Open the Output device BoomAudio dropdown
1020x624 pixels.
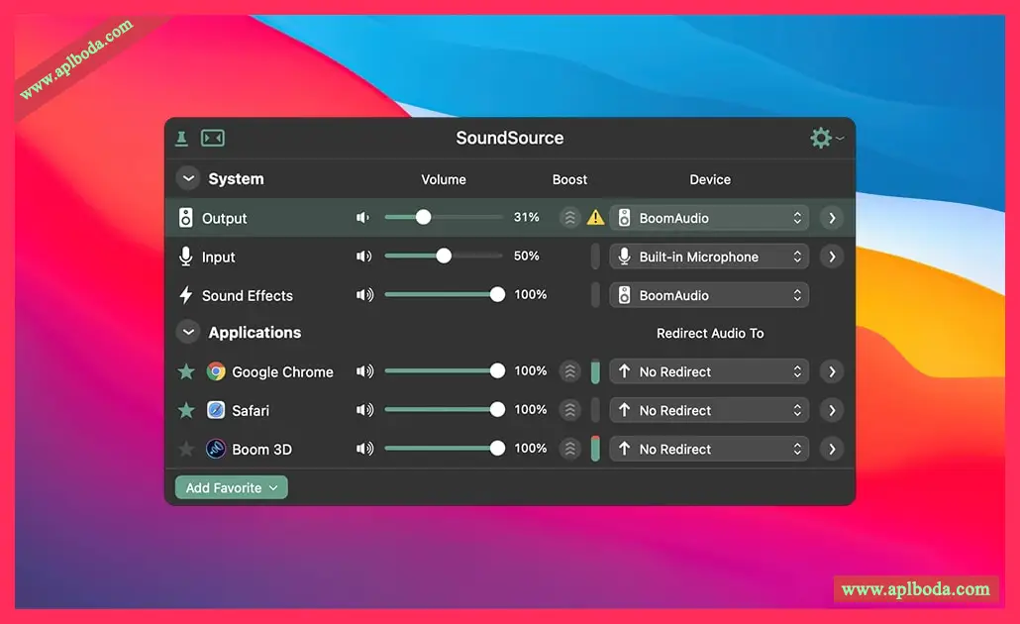(709, 218)
